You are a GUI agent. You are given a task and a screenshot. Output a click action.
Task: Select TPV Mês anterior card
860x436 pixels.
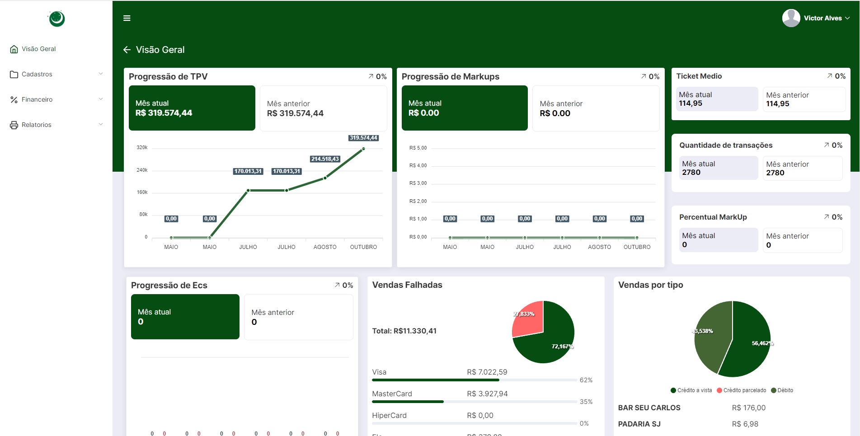324,108
